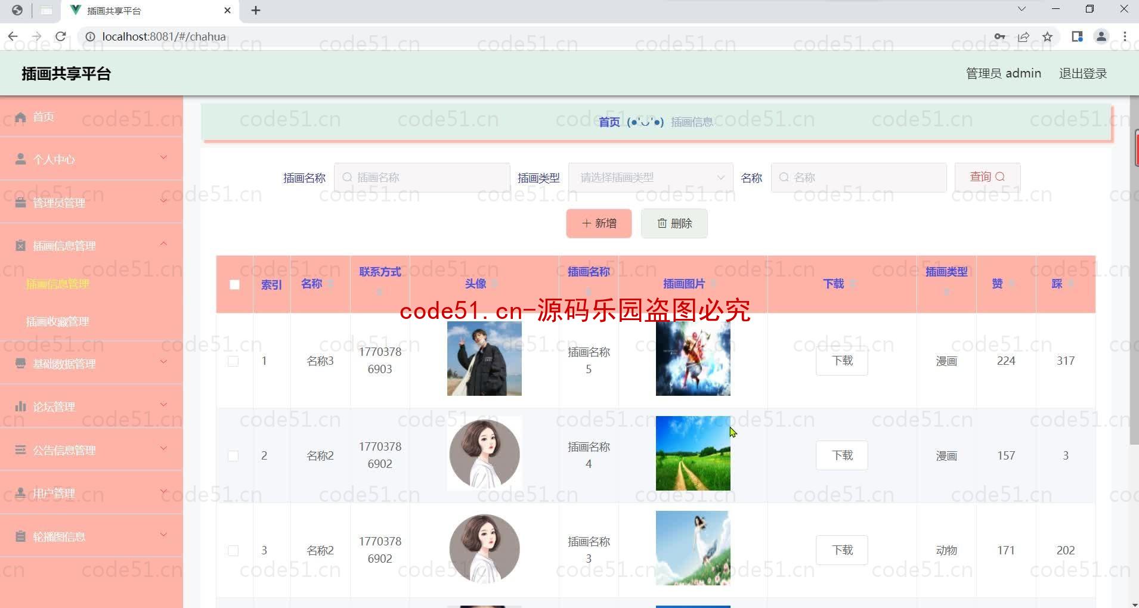This screenshot has width=1139, height=608.
Task: Open avatar thumbnail in row 1
Action: pos(484,358)
